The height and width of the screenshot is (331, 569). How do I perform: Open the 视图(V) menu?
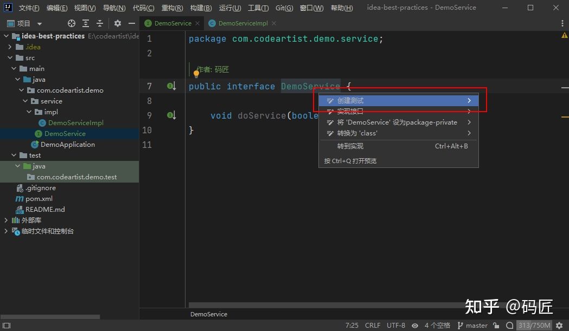tap(85, 8)
